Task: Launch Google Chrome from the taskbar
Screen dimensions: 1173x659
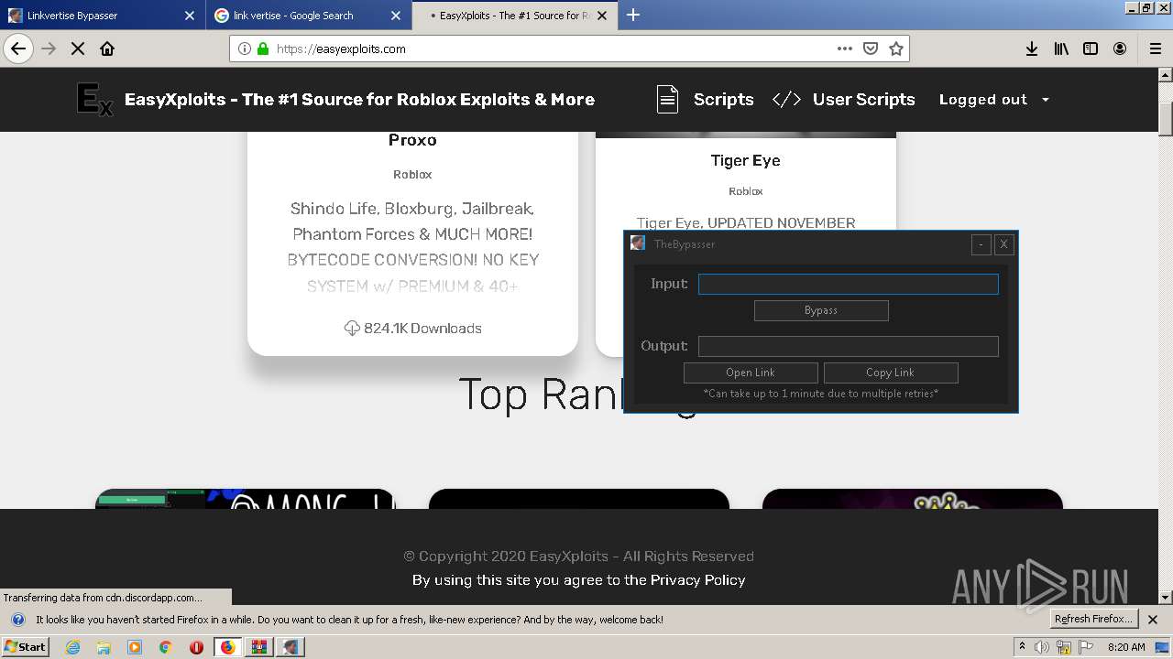Action: click(166, 647)
